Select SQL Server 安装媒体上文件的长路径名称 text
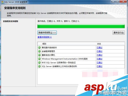The height and width of the screenshot is (96, 128). click(59, 66)
